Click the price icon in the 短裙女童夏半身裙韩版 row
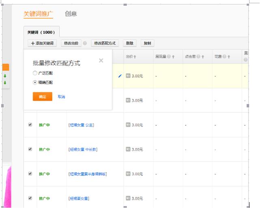This screenshot has width=269, height=209. 128,174
